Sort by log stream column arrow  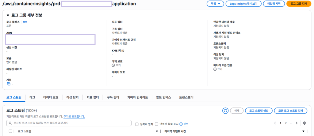157,131
